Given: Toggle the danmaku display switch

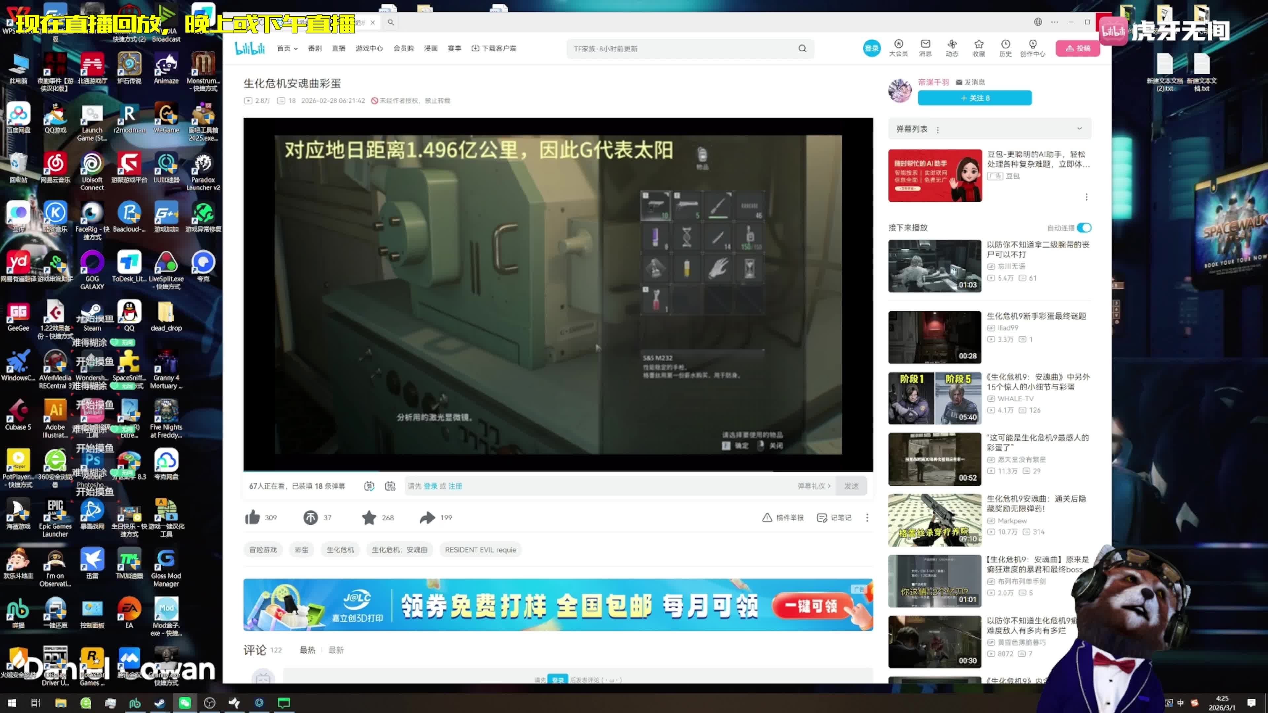Looking at the screenshot, I should 369,486.
